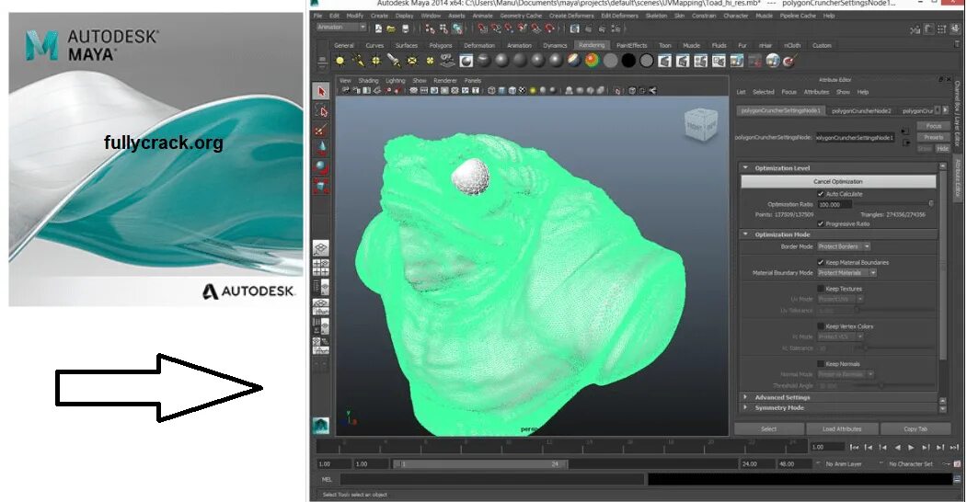Create a volume light from the shelf
Viewport: 967px width, 502px height.
click(430, 61)
